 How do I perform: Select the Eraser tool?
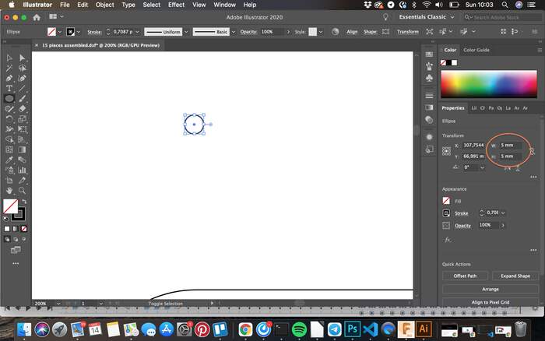23,109
